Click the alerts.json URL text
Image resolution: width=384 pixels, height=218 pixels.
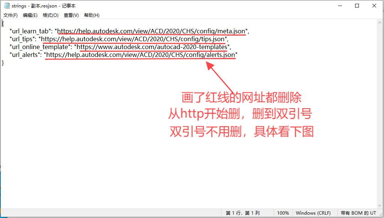pos(141,55)
